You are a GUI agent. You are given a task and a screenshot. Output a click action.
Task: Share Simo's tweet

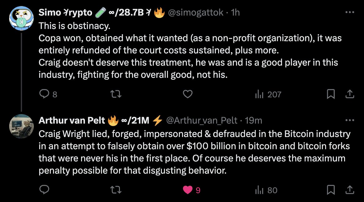pos(349,94)
